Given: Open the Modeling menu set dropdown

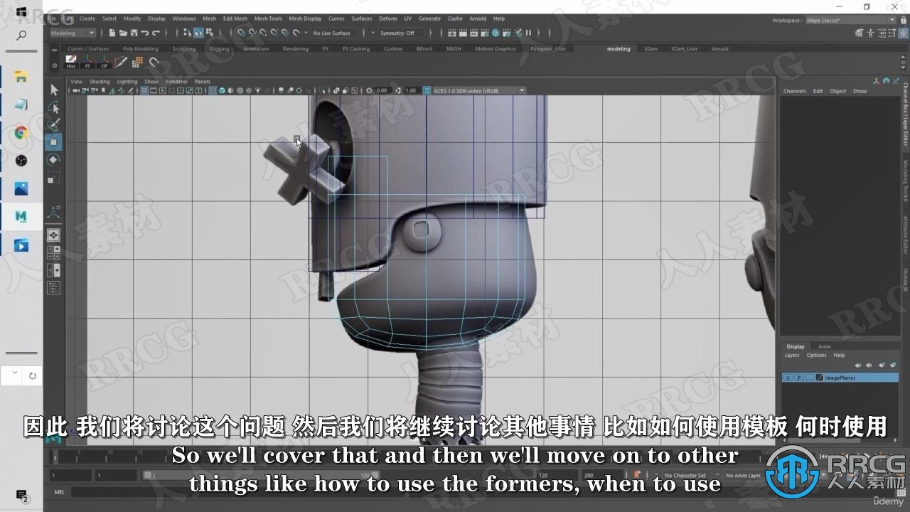Looking at the screenshot, I should click(x=73, y=33).
